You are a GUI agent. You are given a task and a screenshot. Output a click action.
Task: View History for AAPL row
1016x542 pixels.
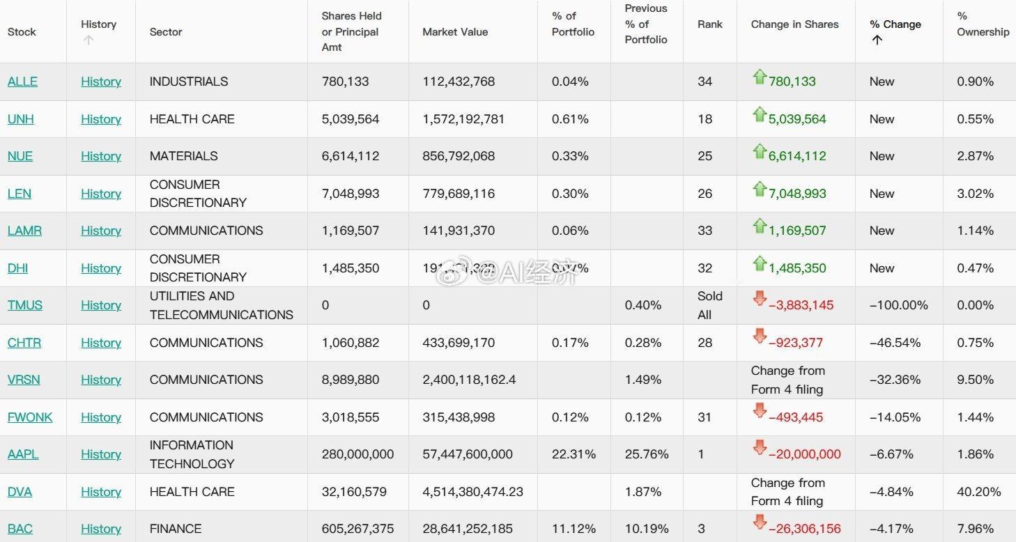pos(101,454)
